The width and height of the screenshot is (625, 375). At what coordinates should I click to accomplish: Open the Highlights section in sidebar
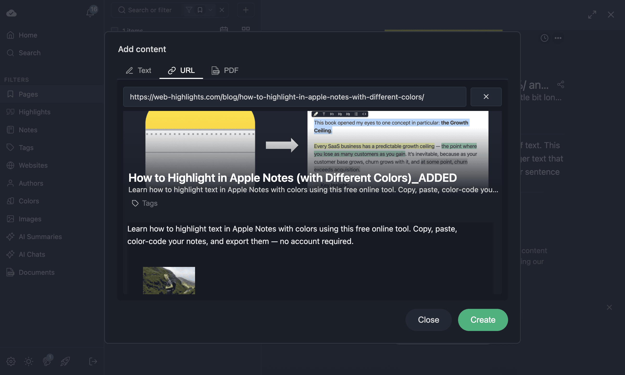click(x=34, y=112)
